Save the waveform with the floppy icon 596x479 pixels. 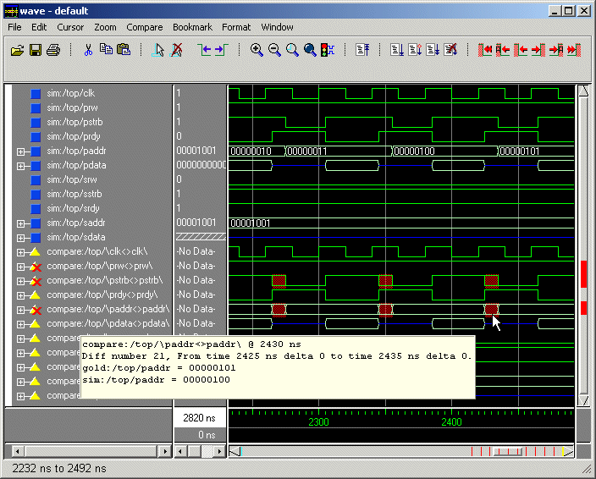pyautogui.click(x=35, y=50)
